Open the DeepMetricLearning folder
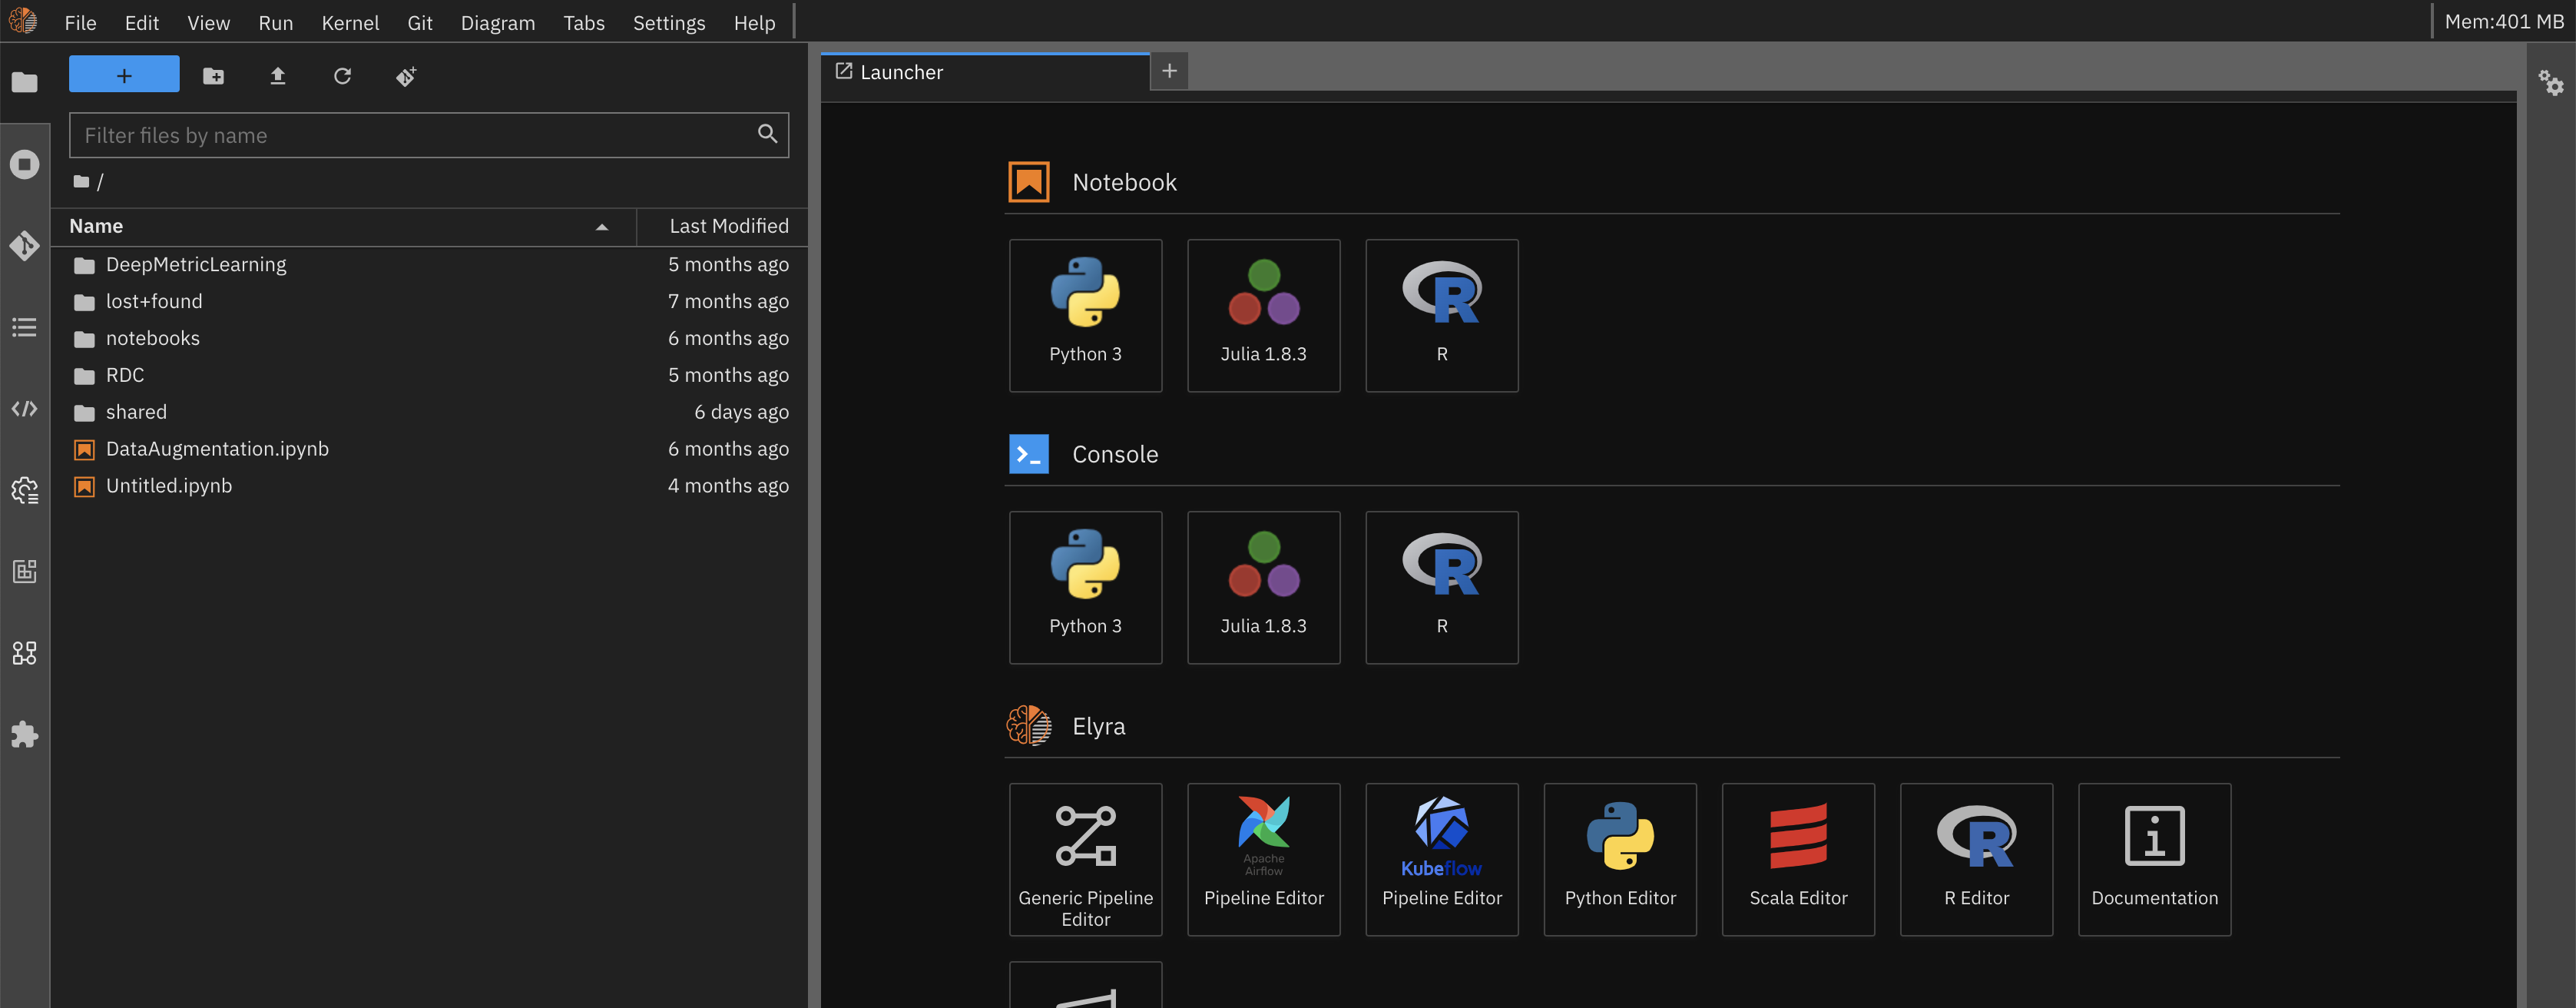This screenshot has width=2576, height=1008. (196, 264)
